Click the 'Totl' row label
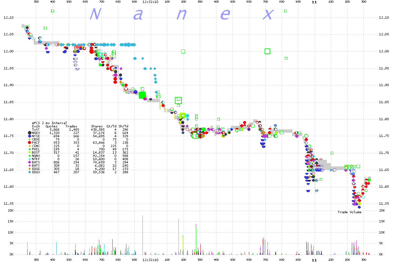 (x=36, y=129)
